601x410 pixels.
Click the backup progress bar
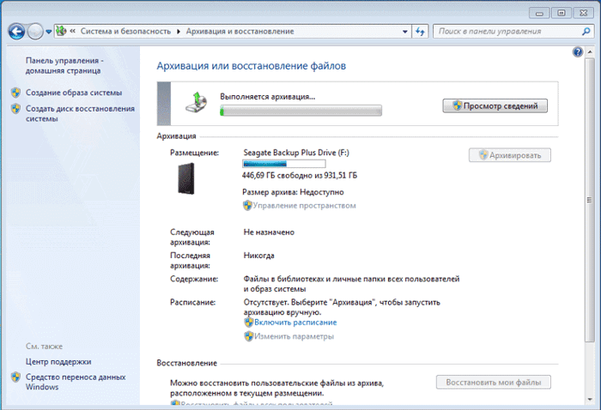tap(300, 111)
